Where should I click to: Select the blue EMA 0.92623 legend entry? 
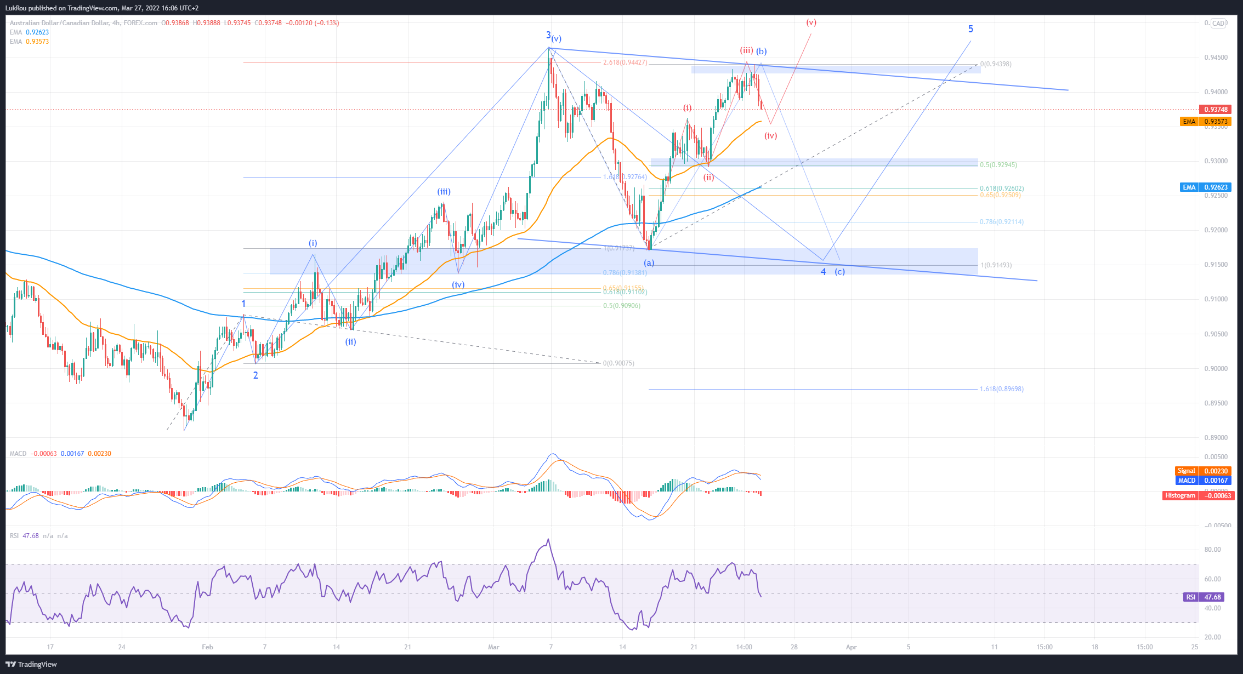29,32
